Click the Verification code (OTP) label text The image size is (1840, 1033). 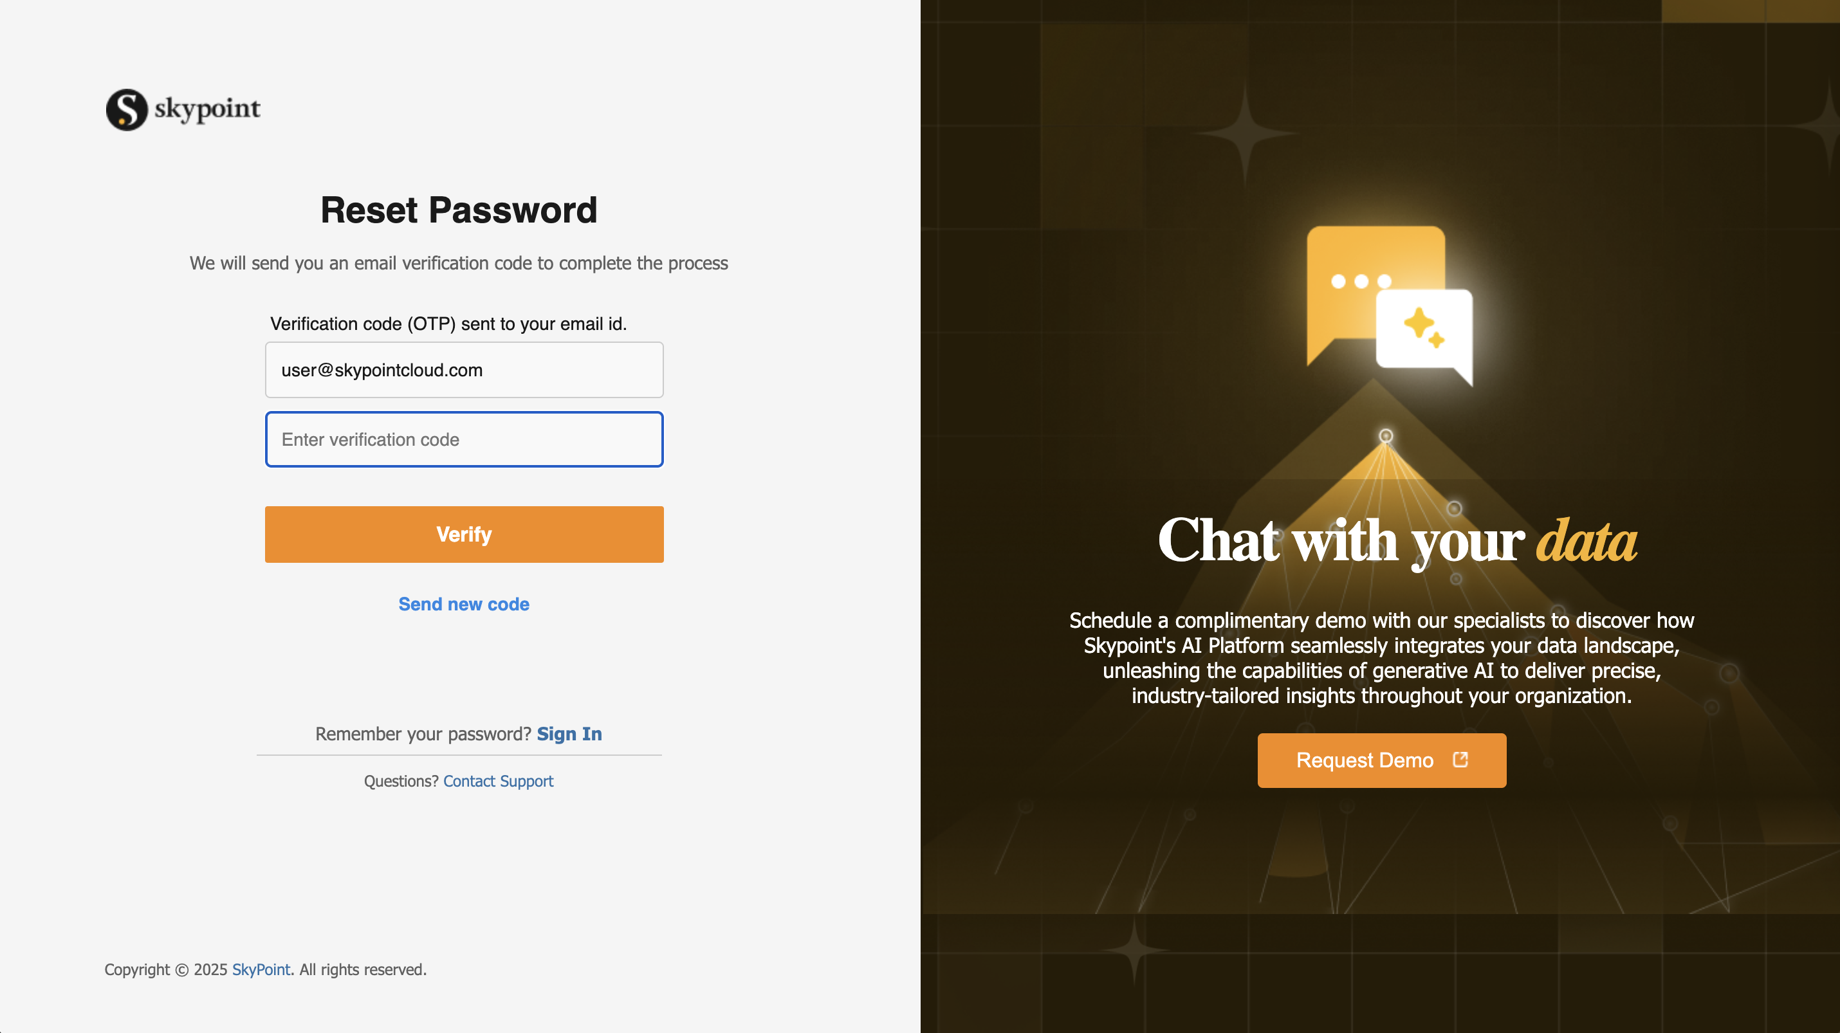click(x=448, y=324)
